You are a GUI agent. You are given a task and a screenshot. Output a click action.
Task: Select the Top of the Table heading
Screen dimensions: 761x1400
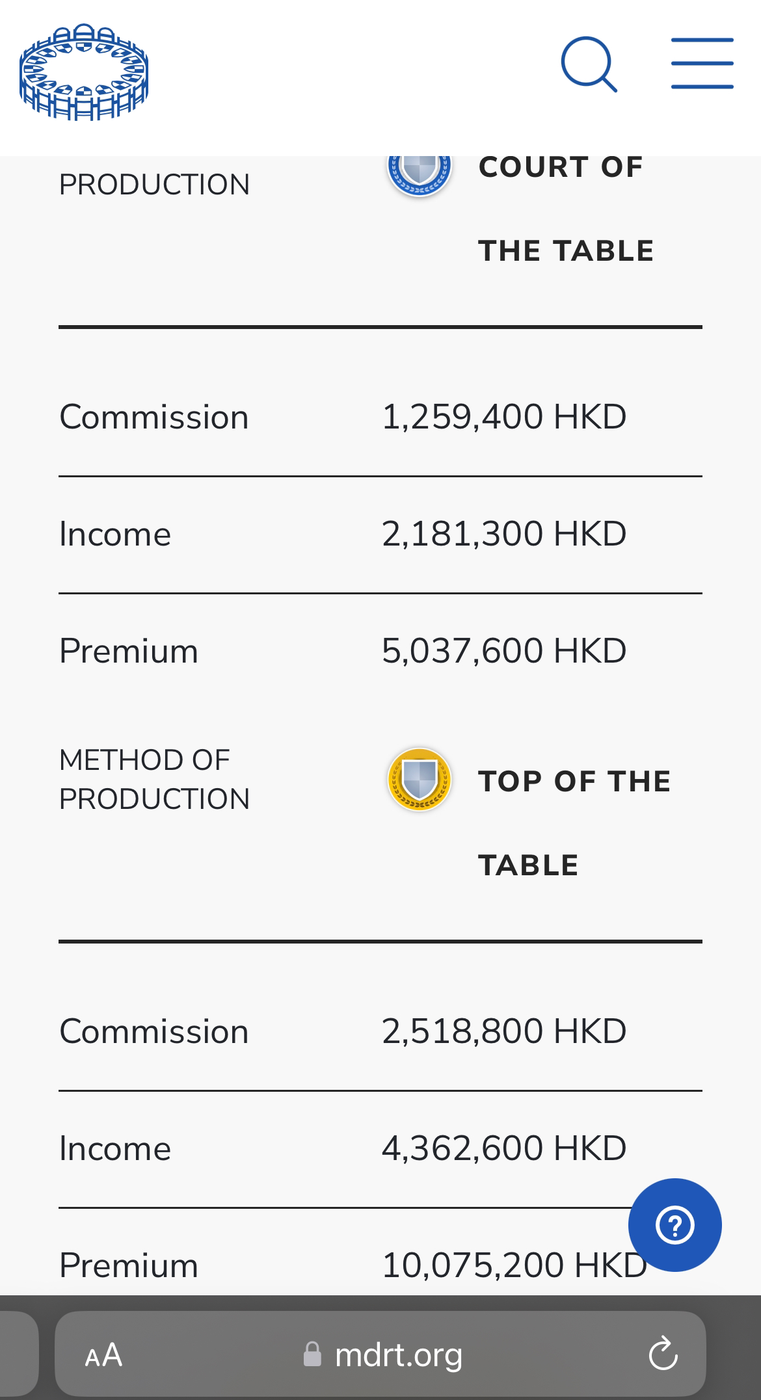(x=574, y=823)
